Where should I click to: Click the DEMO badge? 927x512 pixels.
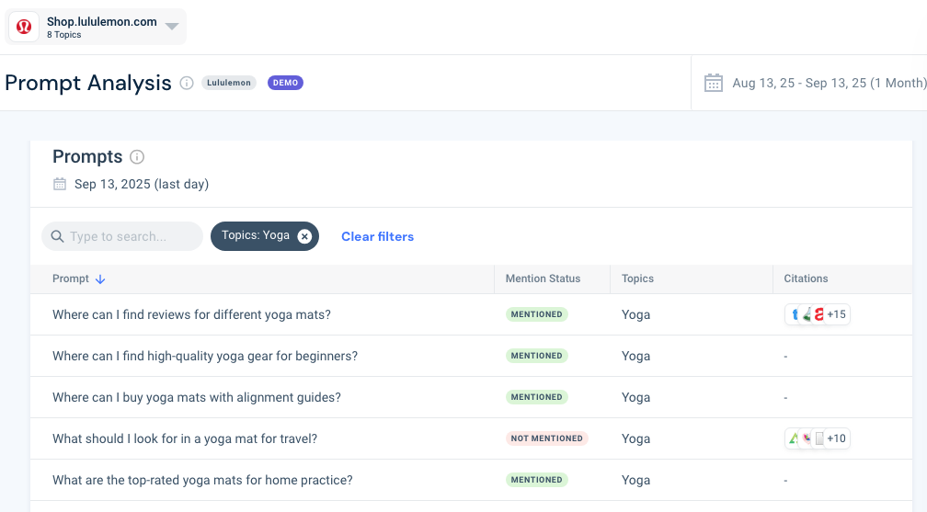coord(285,83)
